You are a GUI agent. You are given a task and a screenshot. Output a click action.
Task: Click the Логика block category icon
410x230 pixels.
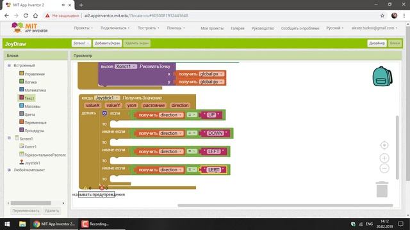pyautogui.click(x=21, y=82)
